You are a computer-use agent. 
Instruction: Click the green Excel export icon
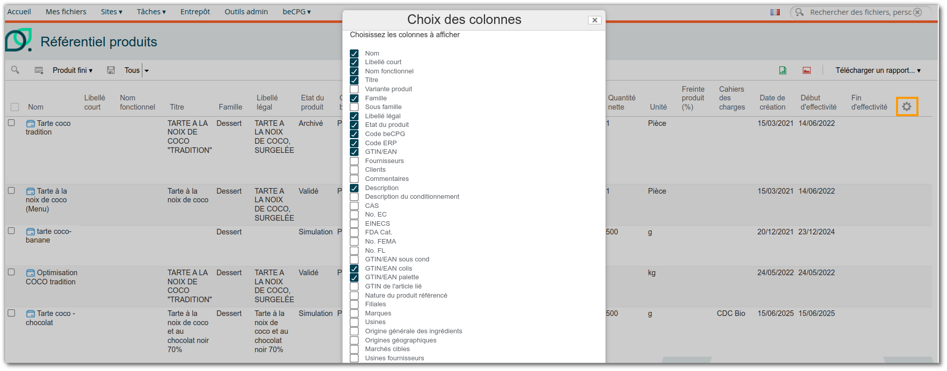(782, 70)
